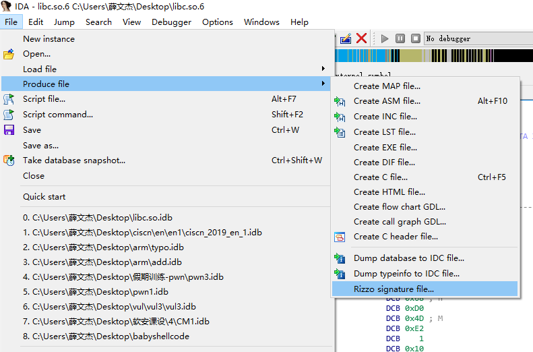
Task: Open recent file babyshellcode
Action: [x=166, y=336]
